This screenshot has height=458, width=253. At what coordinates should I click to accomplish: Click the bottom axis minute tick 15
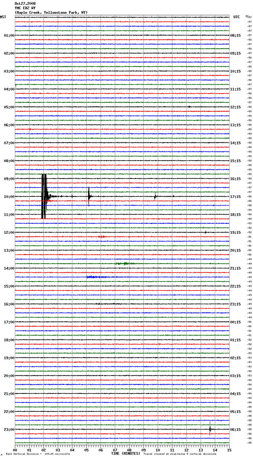pyautogui.click(x=229, y=450)
